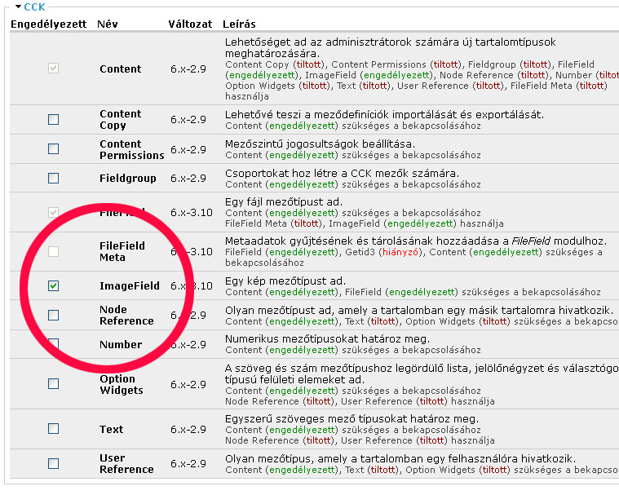Select the Option Widgets module name
619x495 pixels.
pos(122,384)
